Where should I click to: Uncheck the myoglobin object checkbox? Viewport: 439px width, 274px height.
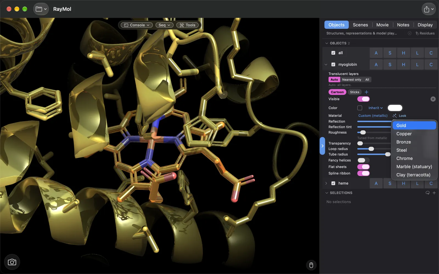333,65
